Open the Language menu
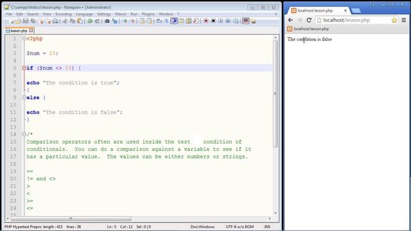 [x=84, y=14]
